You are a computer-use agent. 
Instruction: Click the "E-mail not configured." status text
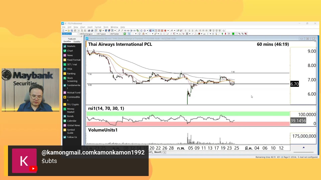(308, 157)
